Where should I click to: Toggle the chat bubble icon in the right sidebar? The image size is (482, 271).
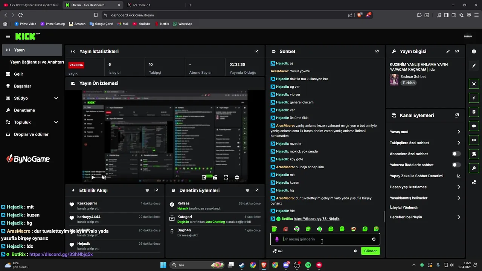point(474,126)
